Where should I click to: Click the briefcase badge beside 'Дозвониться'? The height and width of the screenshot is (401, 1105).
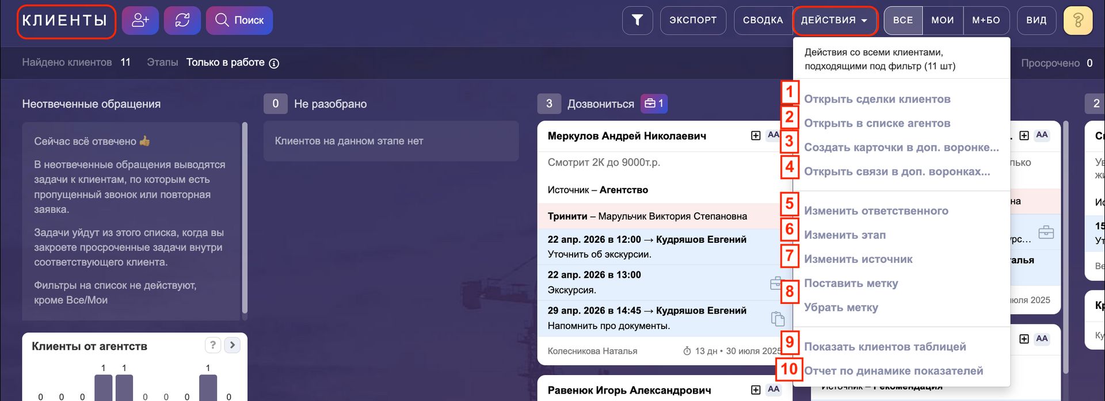654,104
